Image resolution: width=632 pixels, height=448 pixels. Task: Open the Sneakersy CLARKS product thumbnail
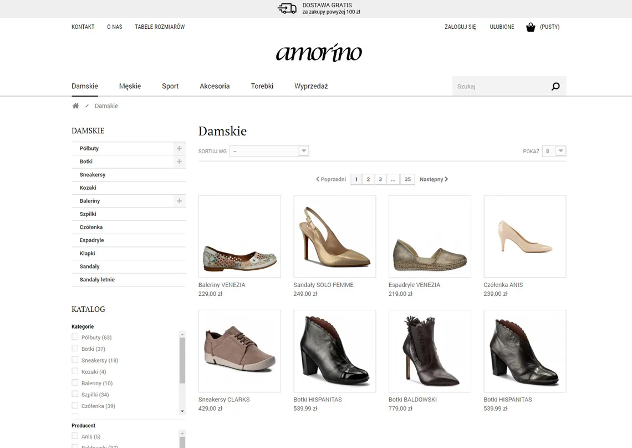(239, 351)
